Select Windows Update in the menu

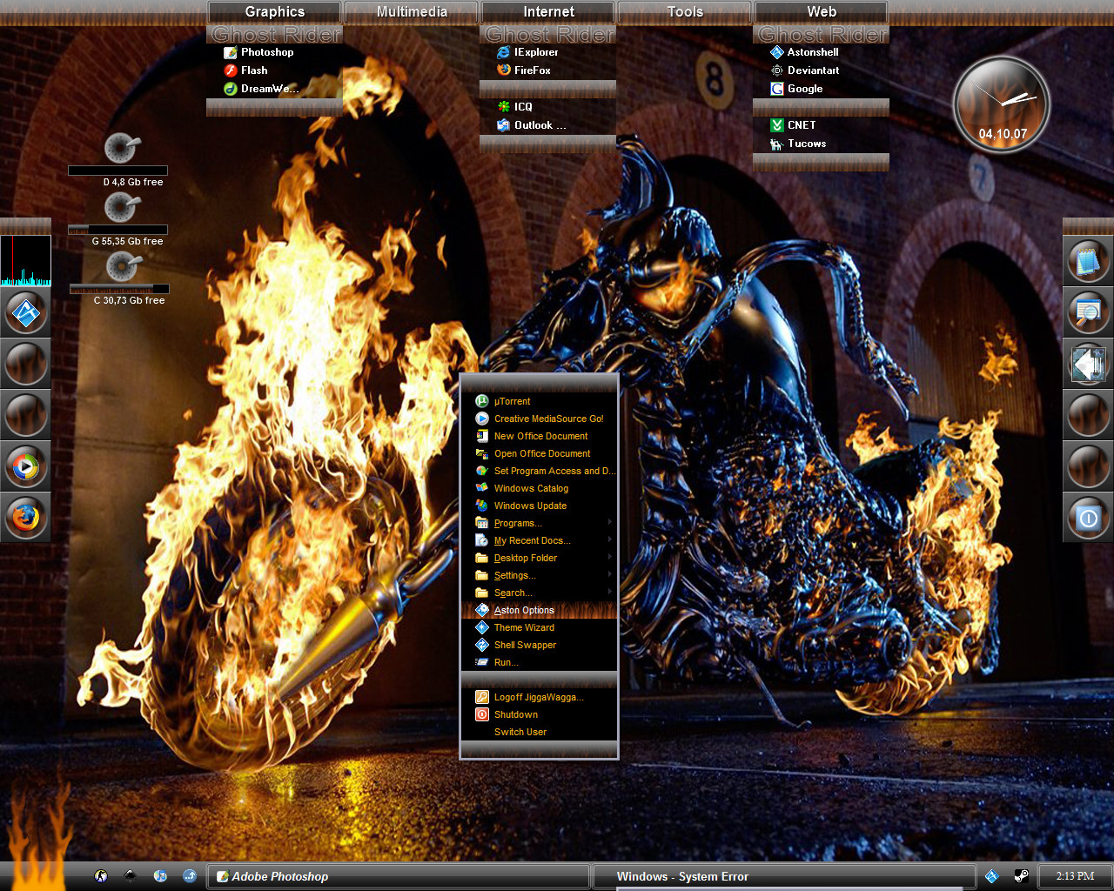pos(539,506)
